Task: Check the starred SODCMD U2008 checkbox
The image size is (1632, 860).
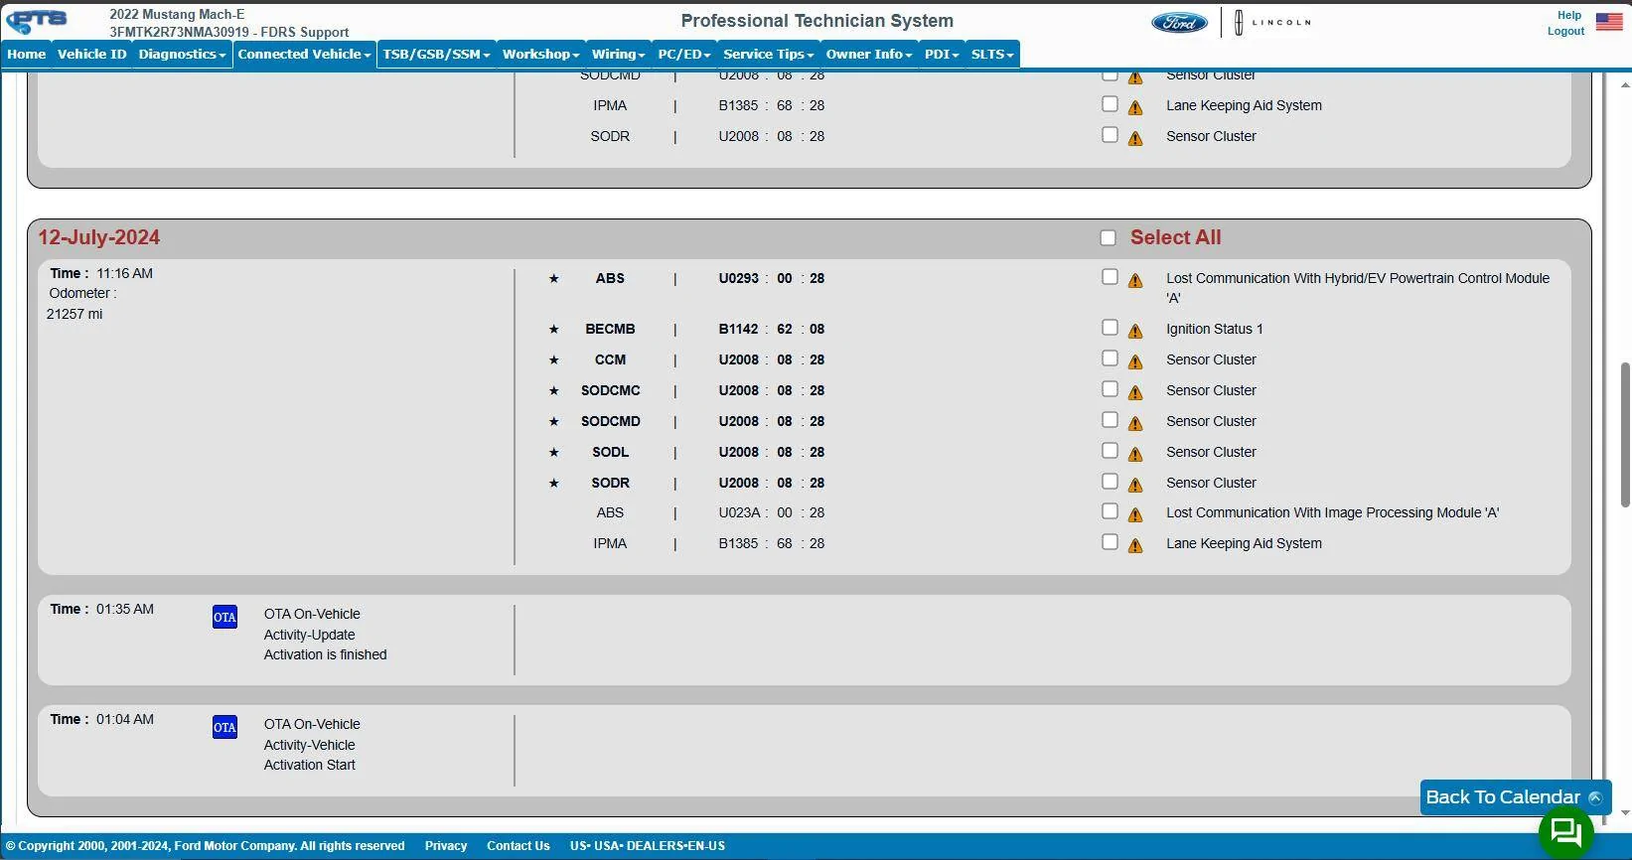Action: point(1110,420)
